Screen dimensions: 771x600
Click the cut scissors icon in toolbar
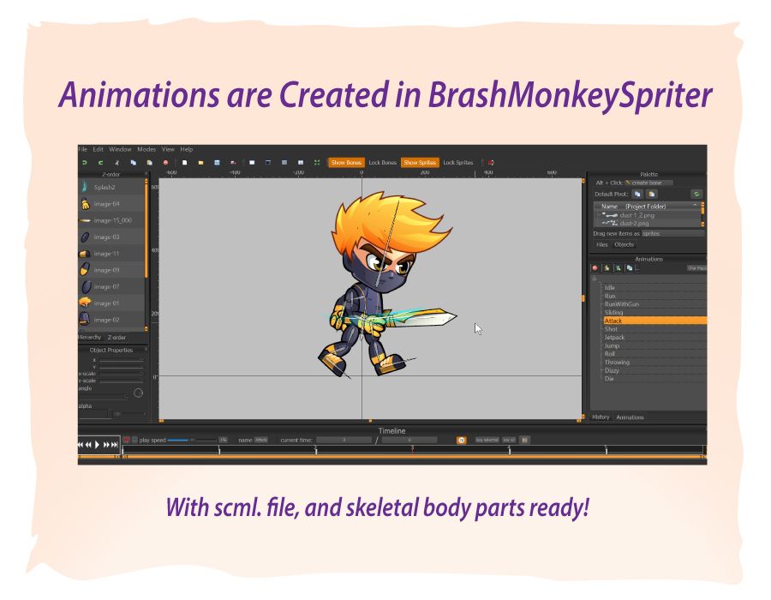[x=117, y=162]
